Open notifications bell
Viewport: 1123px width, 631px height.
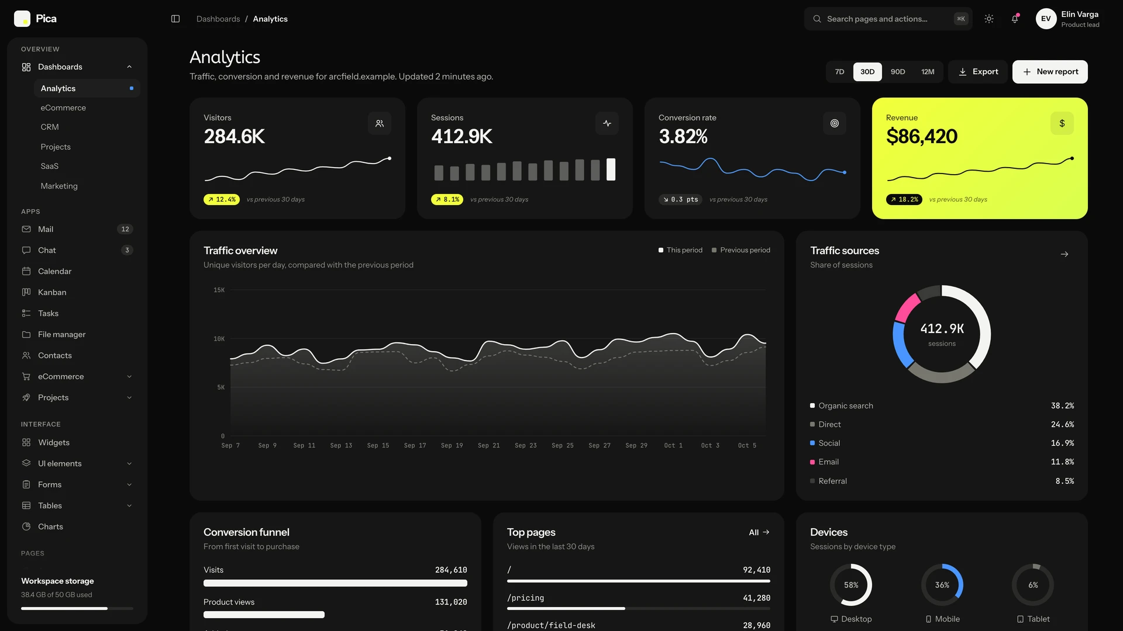(1015, 19)
